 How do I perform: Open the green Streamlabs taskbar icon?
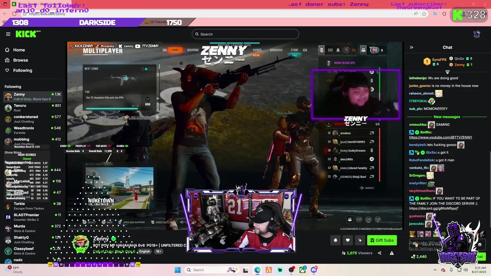280,270
